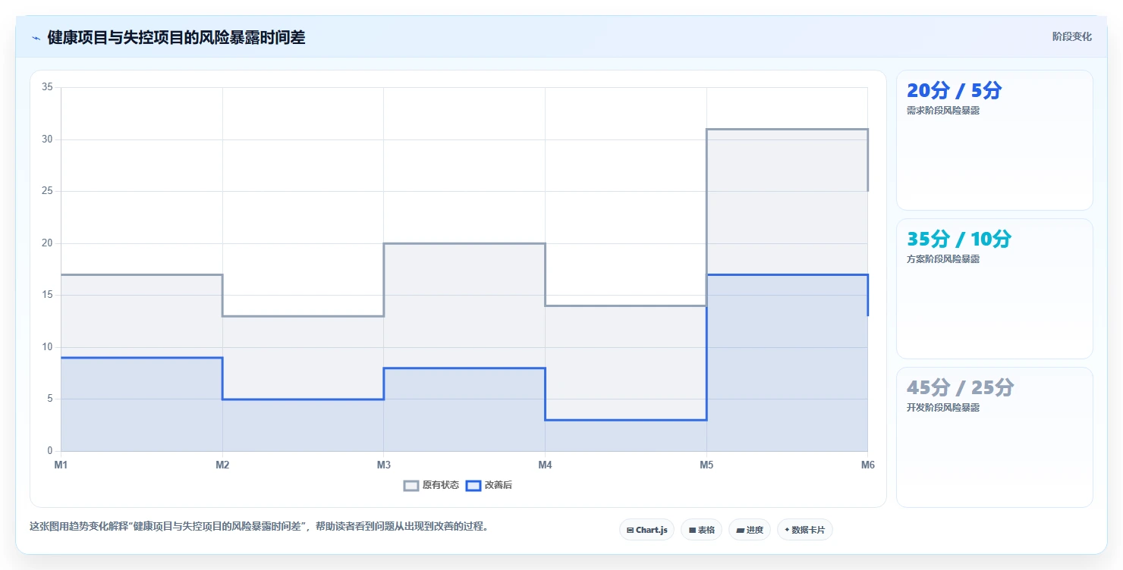This screenshot has width=1123, height=570.
Task: Click the 20分 / 5分 value
Action: 954,91
